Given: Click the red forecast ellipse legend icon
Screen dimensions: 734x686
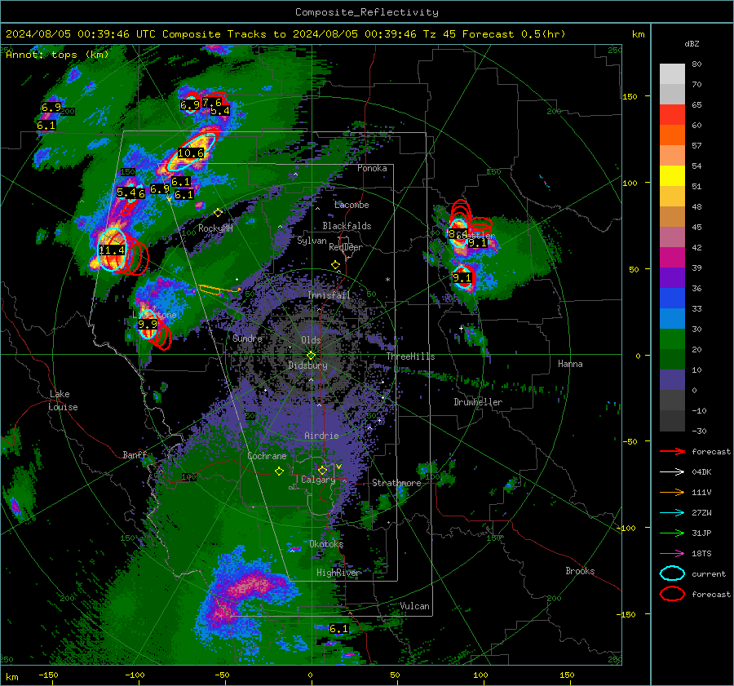Looking at the screenshot, I should (672, 594).
